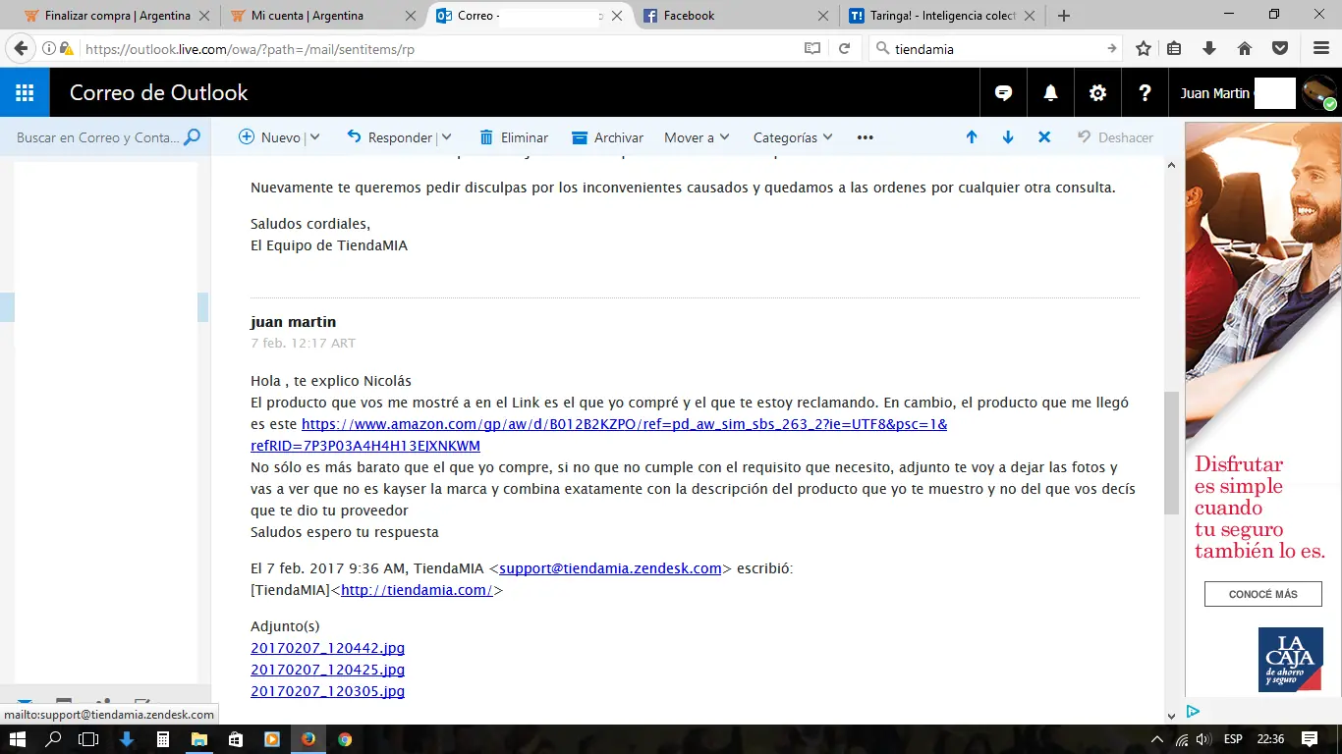
Task: Click Firefox back arrow button
Action: [21, 48]
